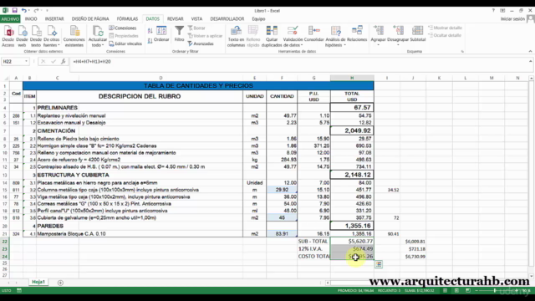Switch to the REVISAR tab
535x301 pixels.
point(176,19)
